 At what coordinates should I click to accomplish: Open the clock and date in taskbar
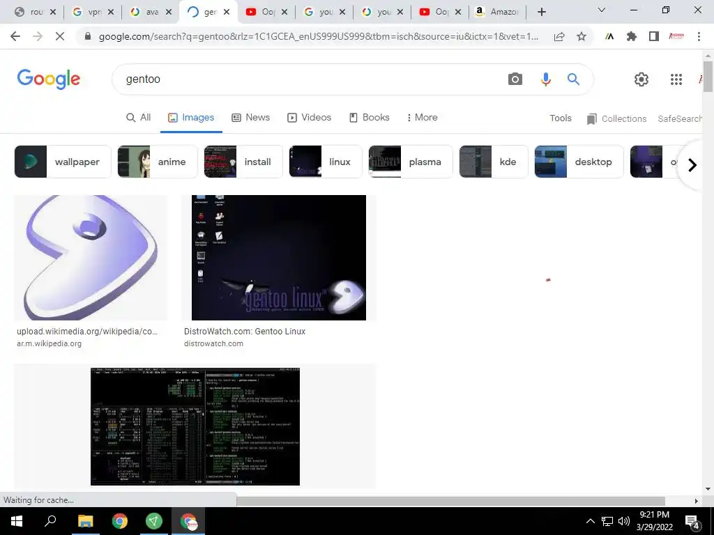[654, 521]
